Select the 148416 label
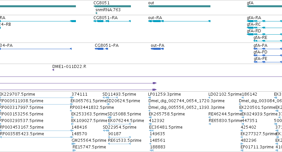The image size is (282, 152). (79, 128)
